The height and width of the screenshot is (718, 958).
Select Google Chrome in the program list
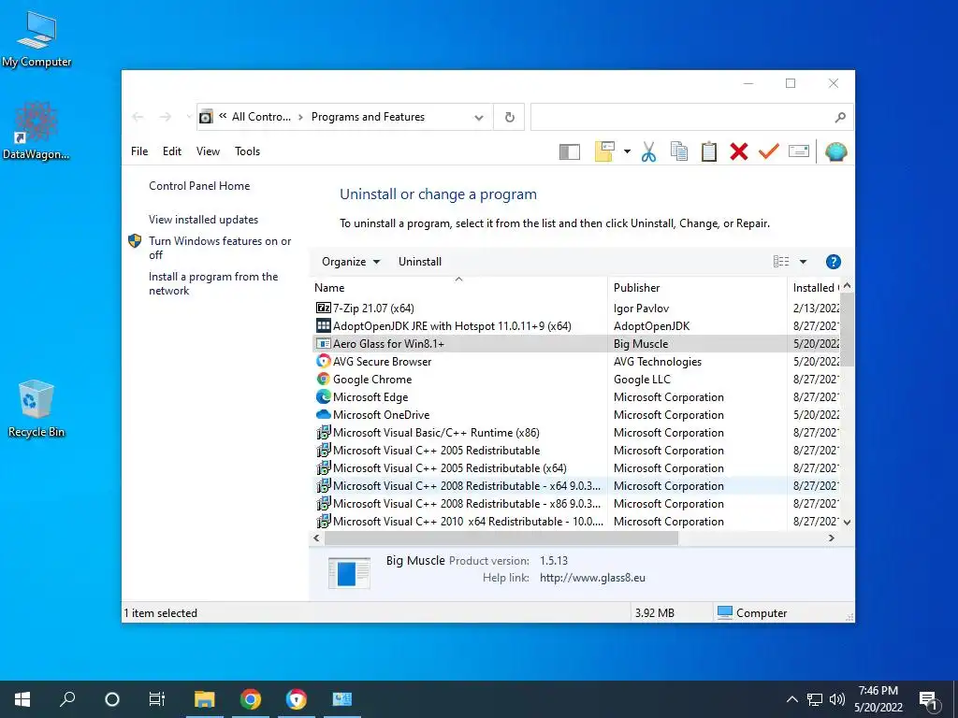pyautogui.click(x=574, y=380)
